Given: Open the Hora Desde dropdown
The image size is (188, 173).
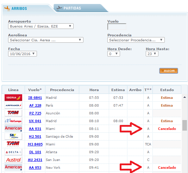Looking at the screenshot, I should click(114, 54).
